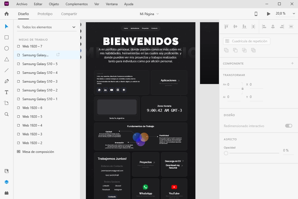Screen dimensions: 298x199
Task: Select the Pen tool
Action: coord(7,81)
